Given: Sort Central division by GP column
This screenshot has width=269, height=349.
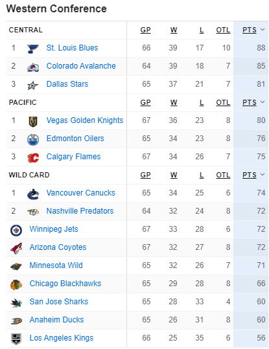Looking at the screenshot, I should (x=145, y=30).
